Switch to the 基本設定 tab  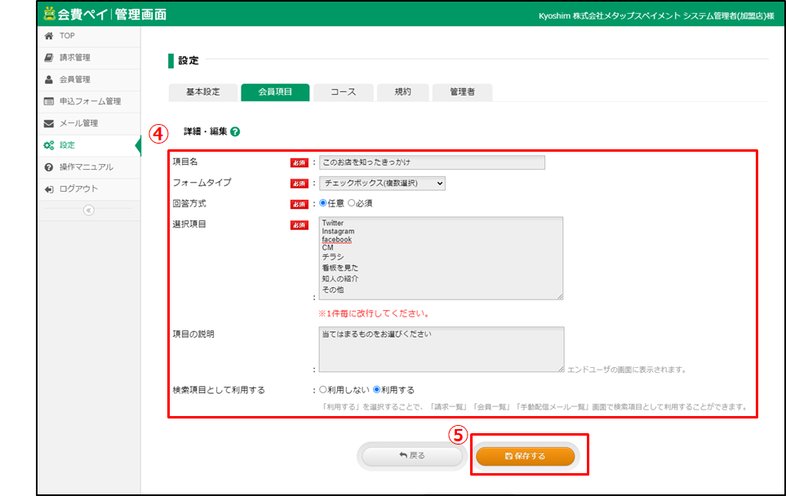pyautogui.click(x=202, y=92)
